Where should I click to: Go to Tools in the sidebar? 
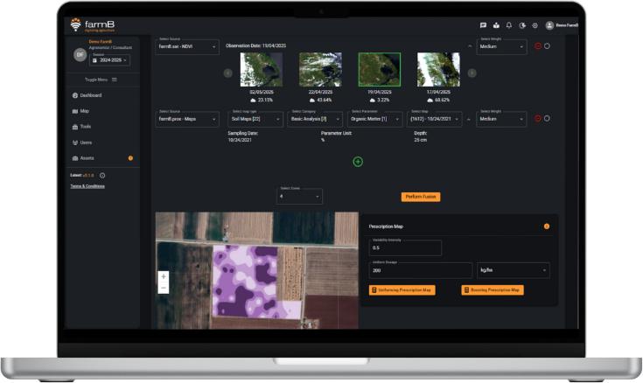[86, 127]
